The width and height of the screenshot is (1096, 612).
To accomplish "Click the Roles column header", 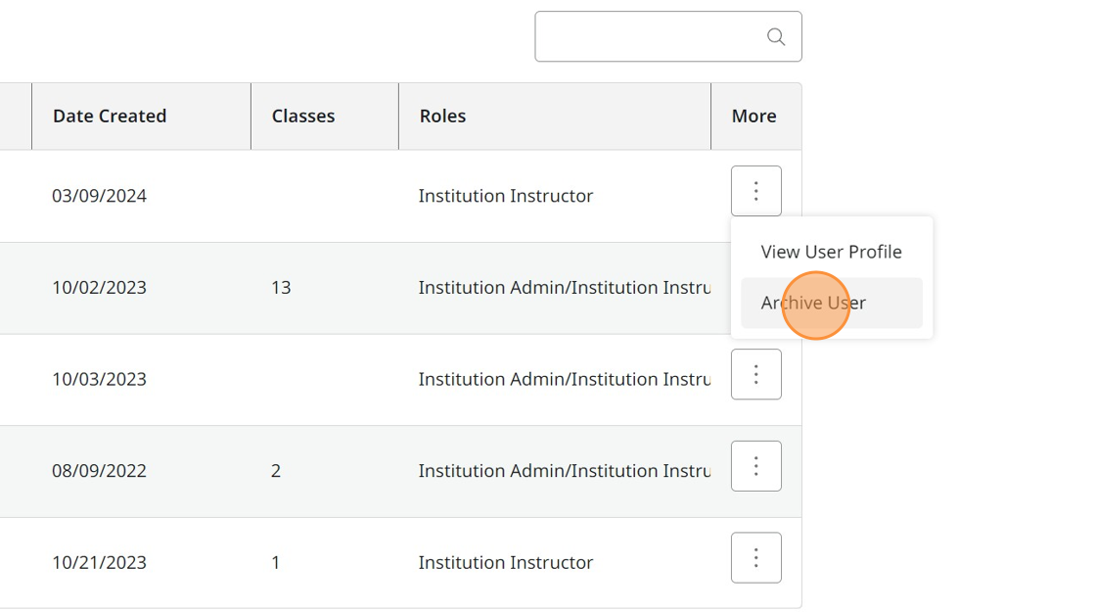I will tap(442, 116).
